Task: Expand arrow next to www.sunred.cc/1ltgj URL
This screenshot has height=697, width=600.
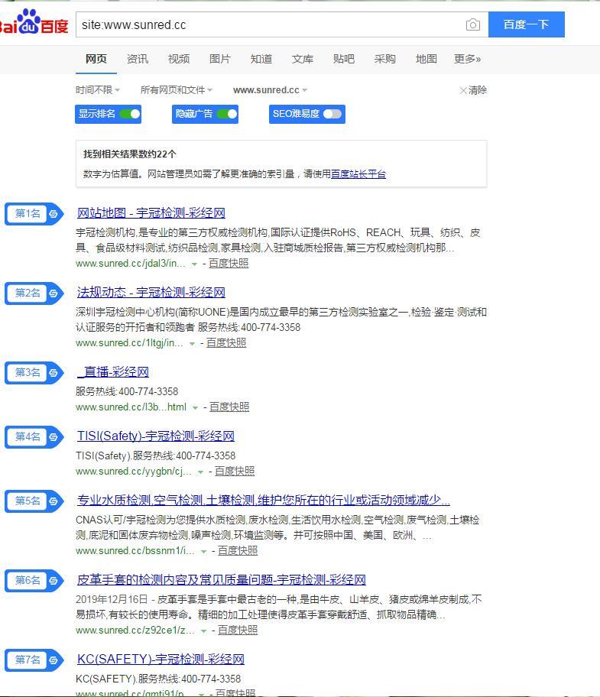Action: tap(192, 344)
